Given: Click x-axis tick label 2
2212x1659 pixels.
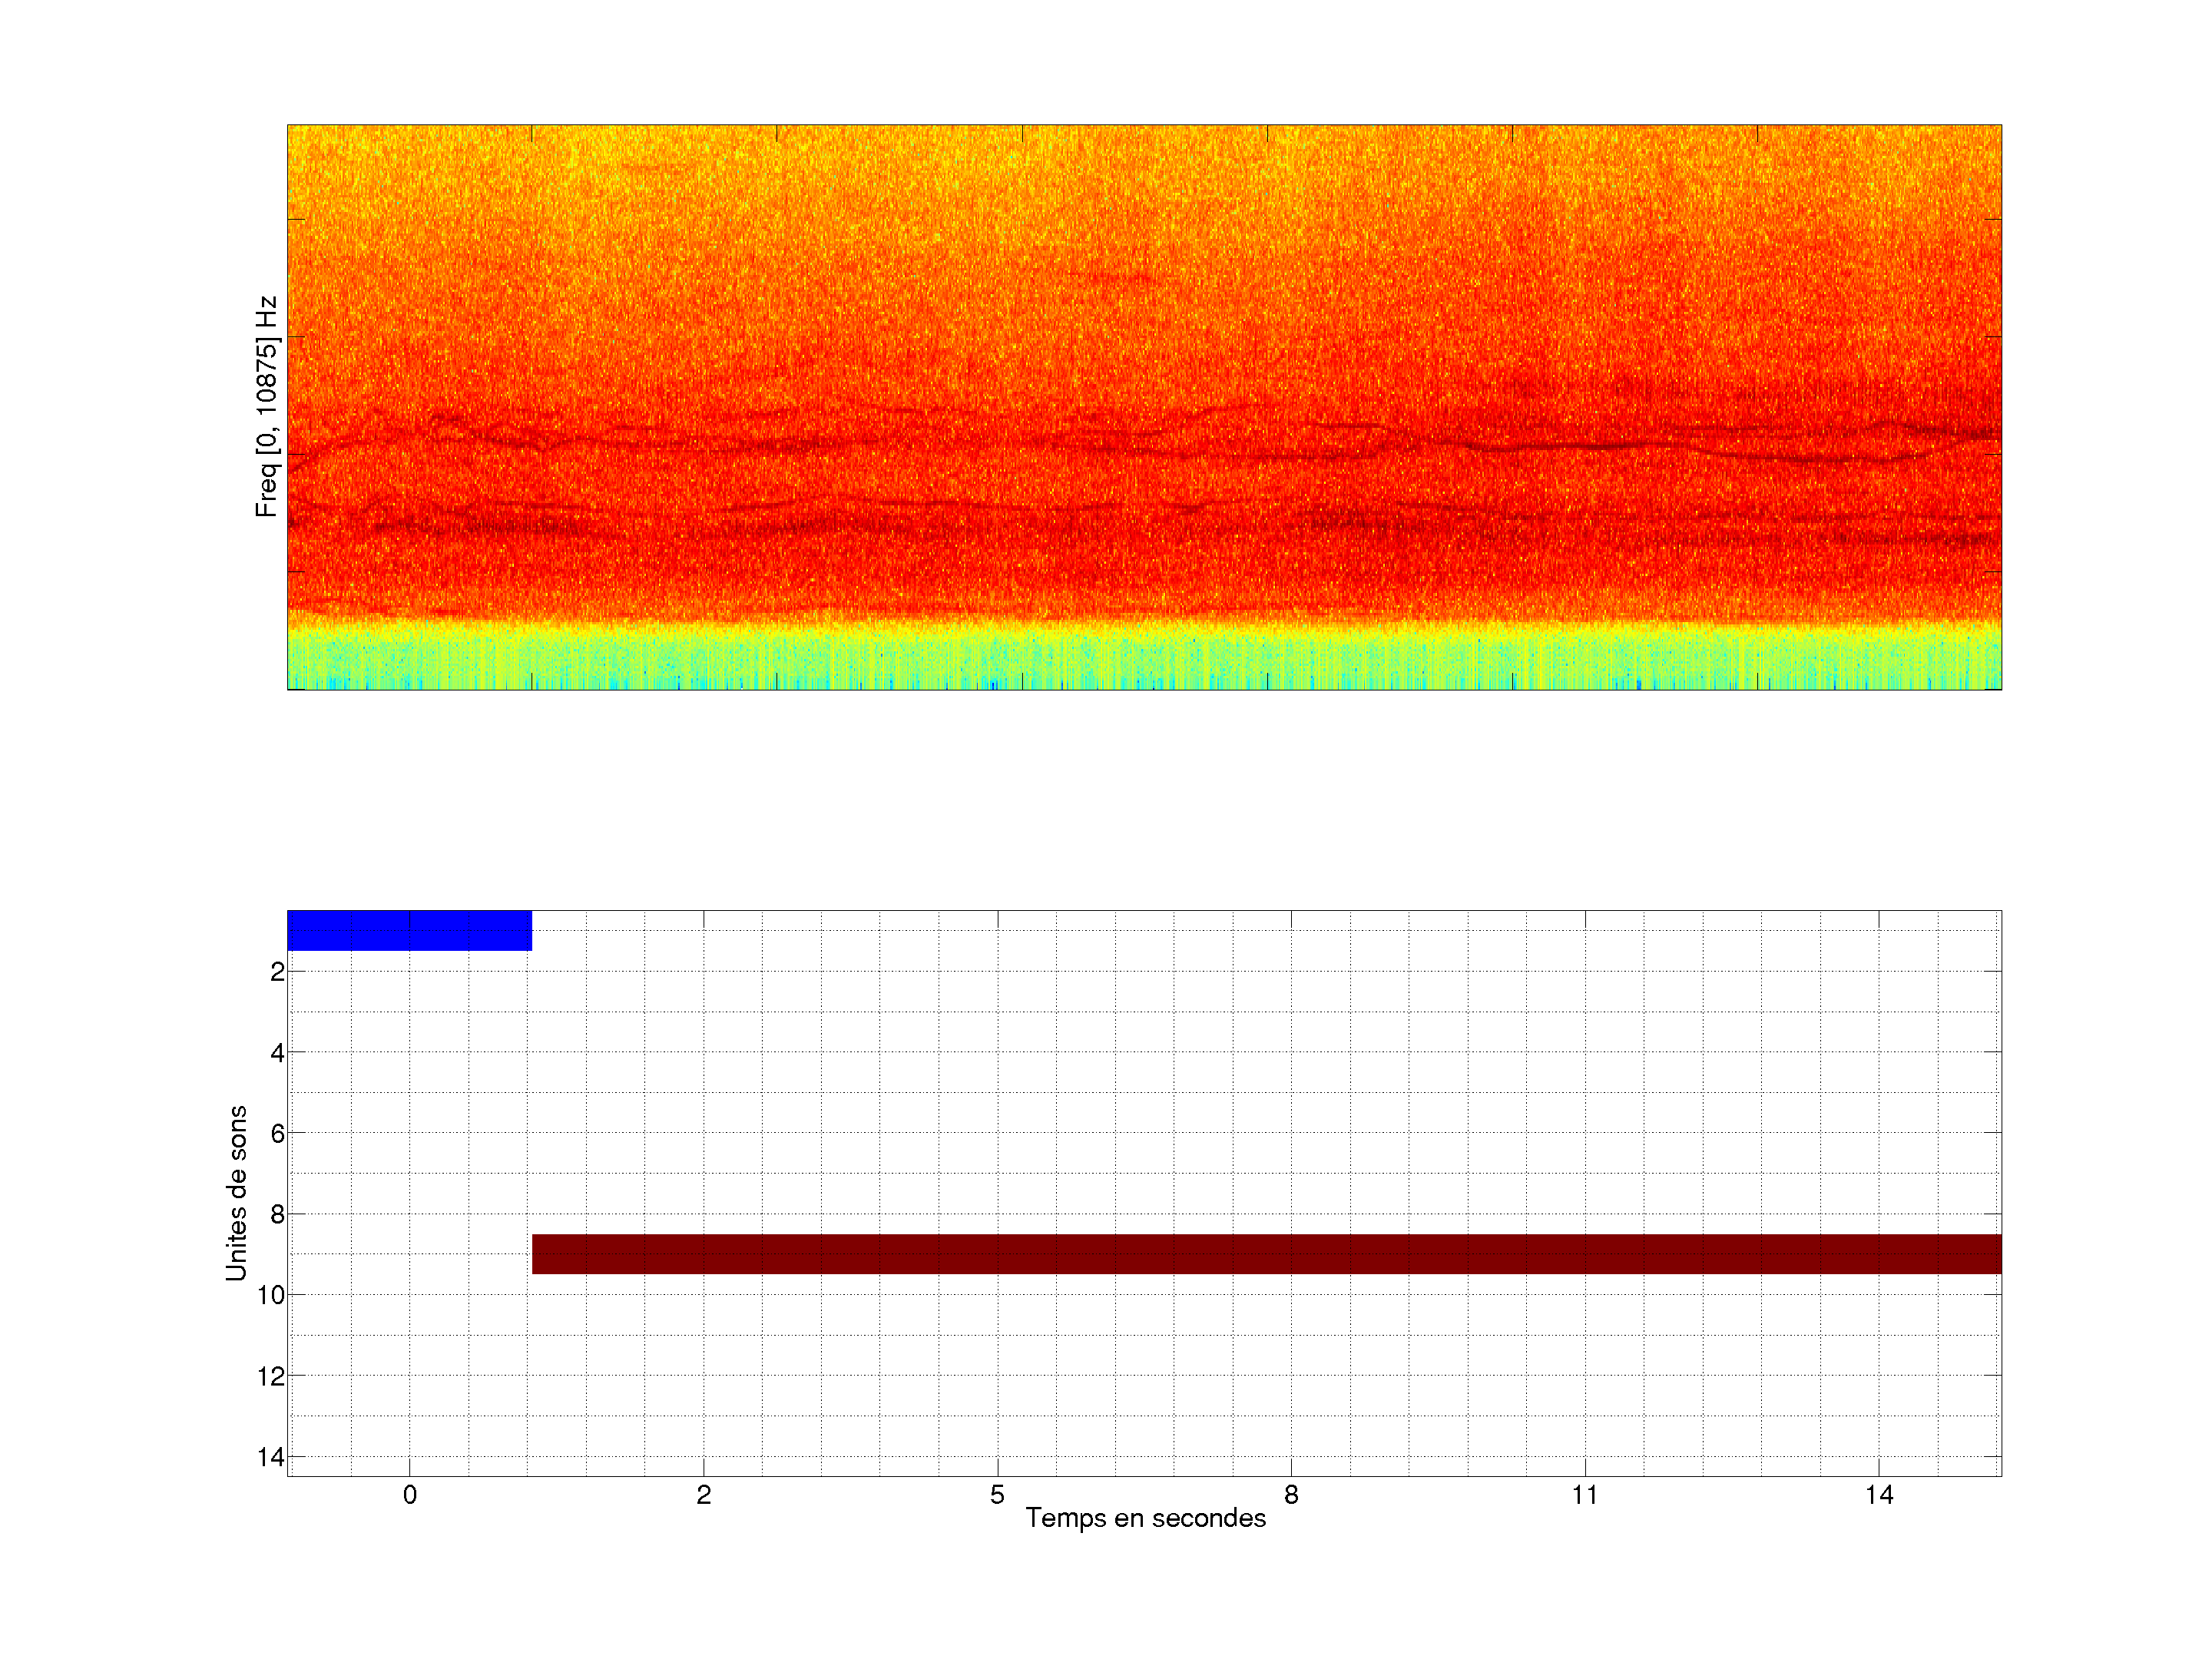Looking at the screenshot, I should 703,1495.
